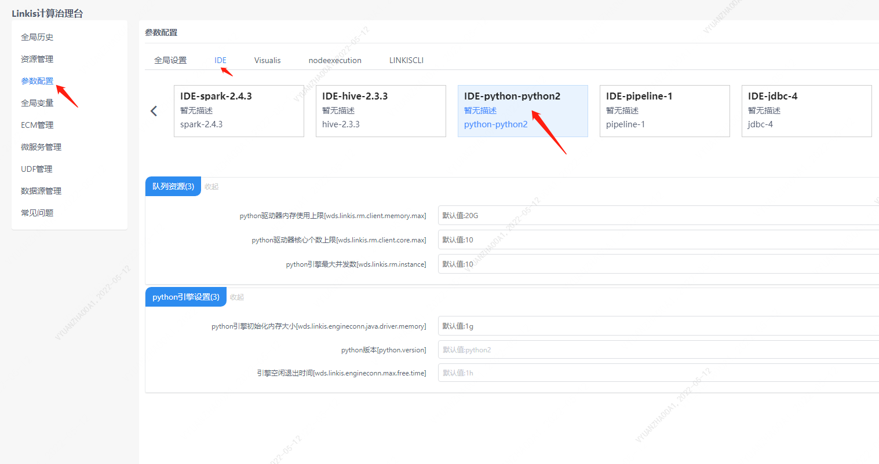Open 微服务管理 page
The width and height of the screenshot is (879, 464).
42,146
